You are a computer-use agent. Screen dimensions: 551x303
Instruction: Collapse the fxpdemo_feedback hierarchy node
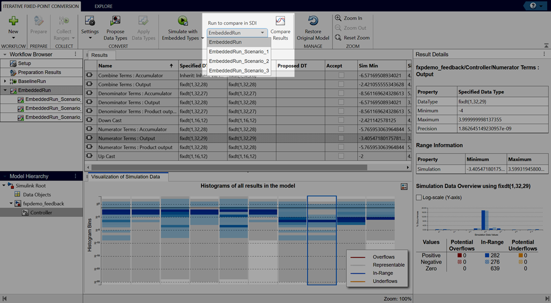pyautogui.click(x=11, y=204)
